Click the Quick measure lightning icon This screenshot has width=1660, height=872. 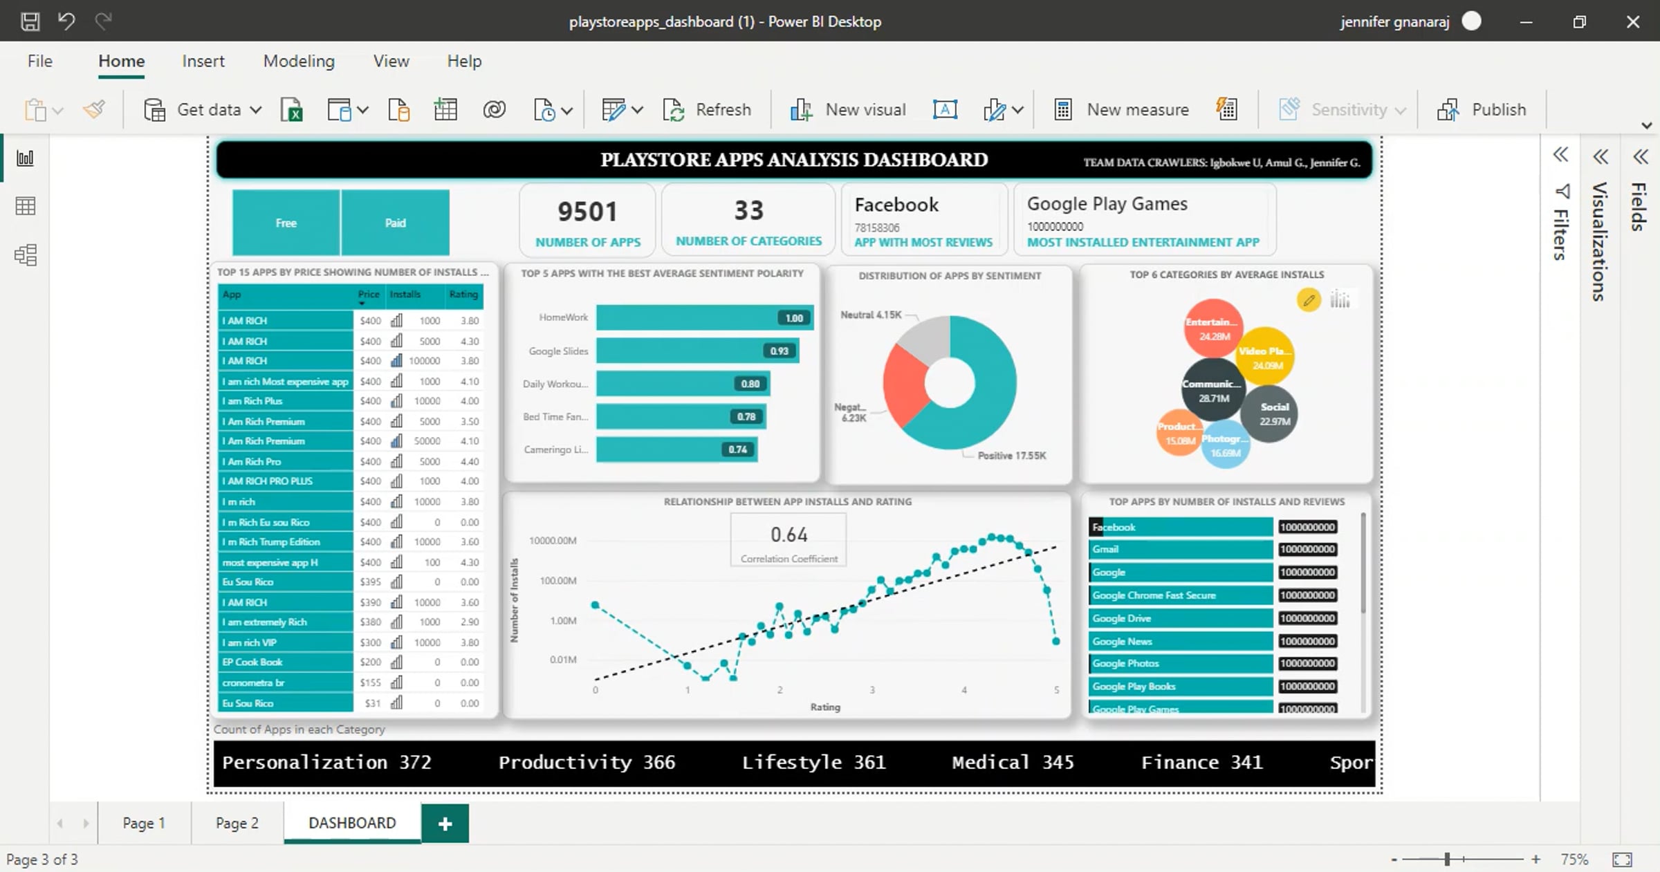[x=1227, y=109]
